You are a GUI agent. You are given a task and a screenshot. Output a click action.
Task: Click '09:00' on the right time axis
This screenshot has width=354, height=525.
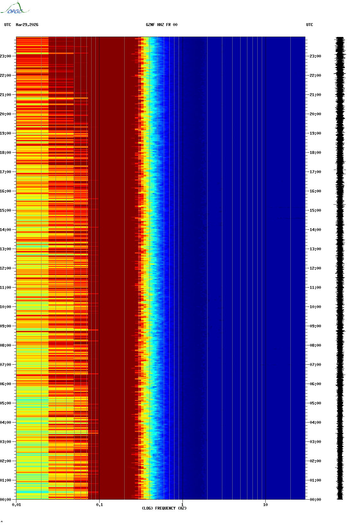click(x=315, y=326)
